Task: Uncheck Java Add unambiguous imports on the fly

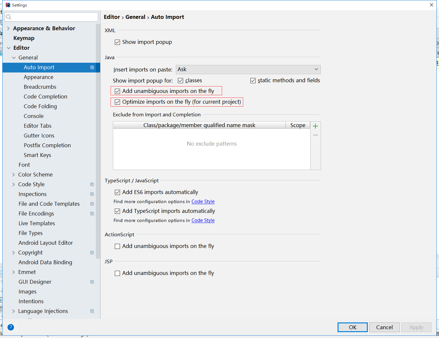Action: click(117, 91)
